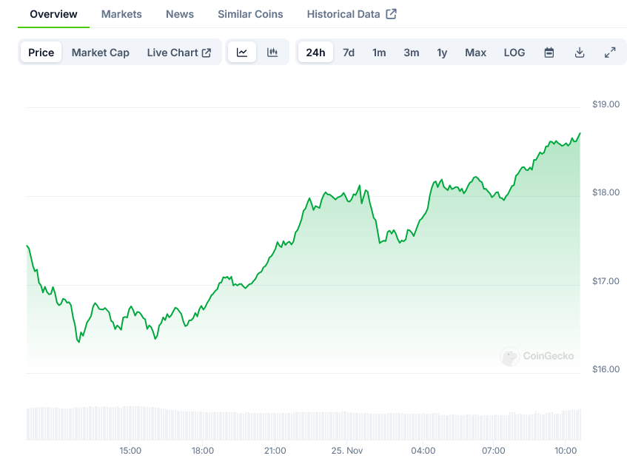Click the volume bars at 21:00

(x=275, y=425)
